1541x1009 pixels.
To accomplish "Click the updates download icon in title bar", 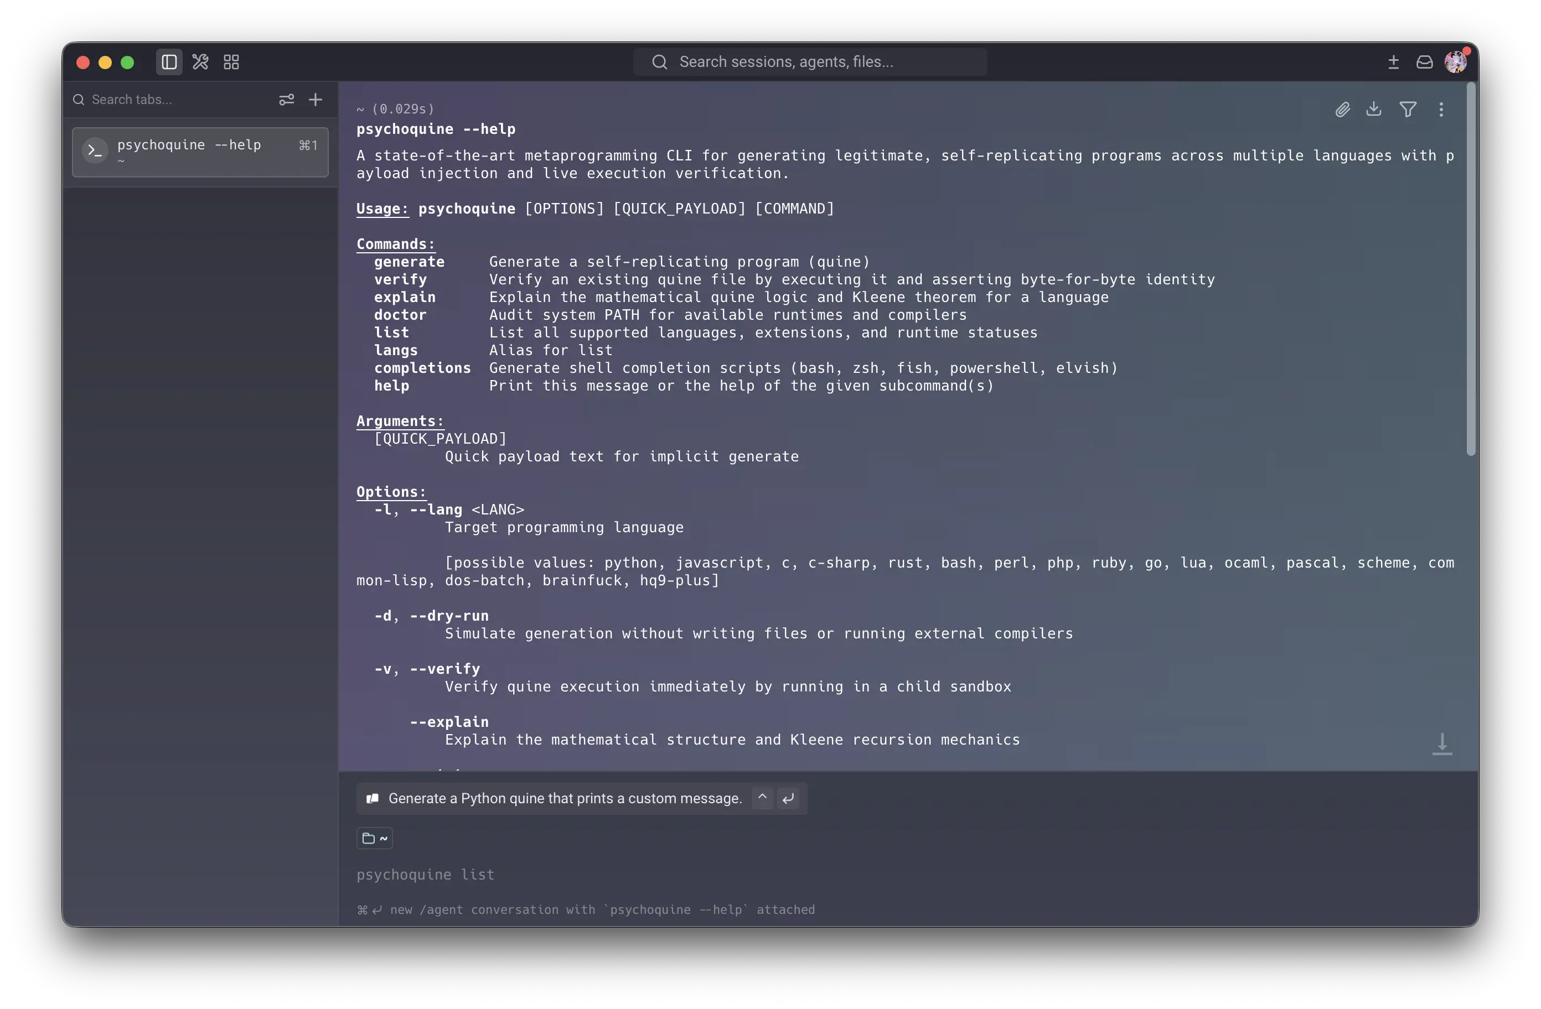I will pyautogui.click(x=1393, y=62).
